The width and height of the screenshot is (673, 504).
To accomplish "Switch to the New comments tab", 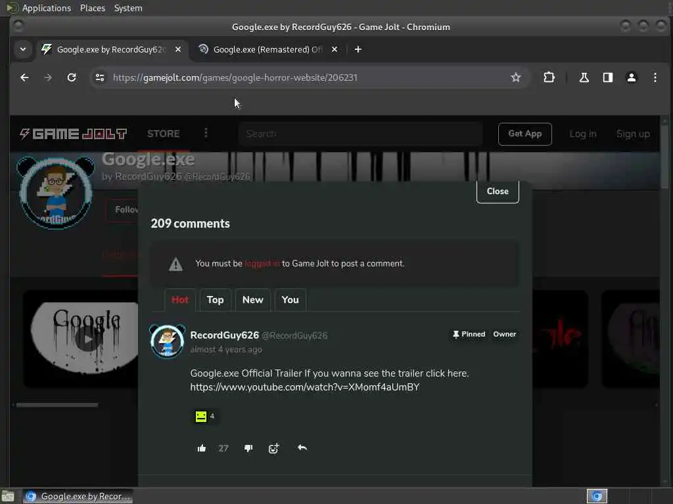I will click(253, 299).
